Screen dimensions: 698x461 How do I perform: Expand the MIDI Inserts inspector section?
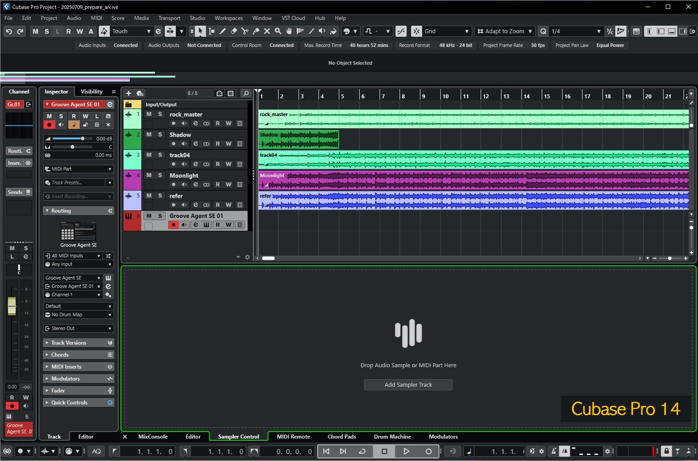pyautogui.click(x=78, y=367)
